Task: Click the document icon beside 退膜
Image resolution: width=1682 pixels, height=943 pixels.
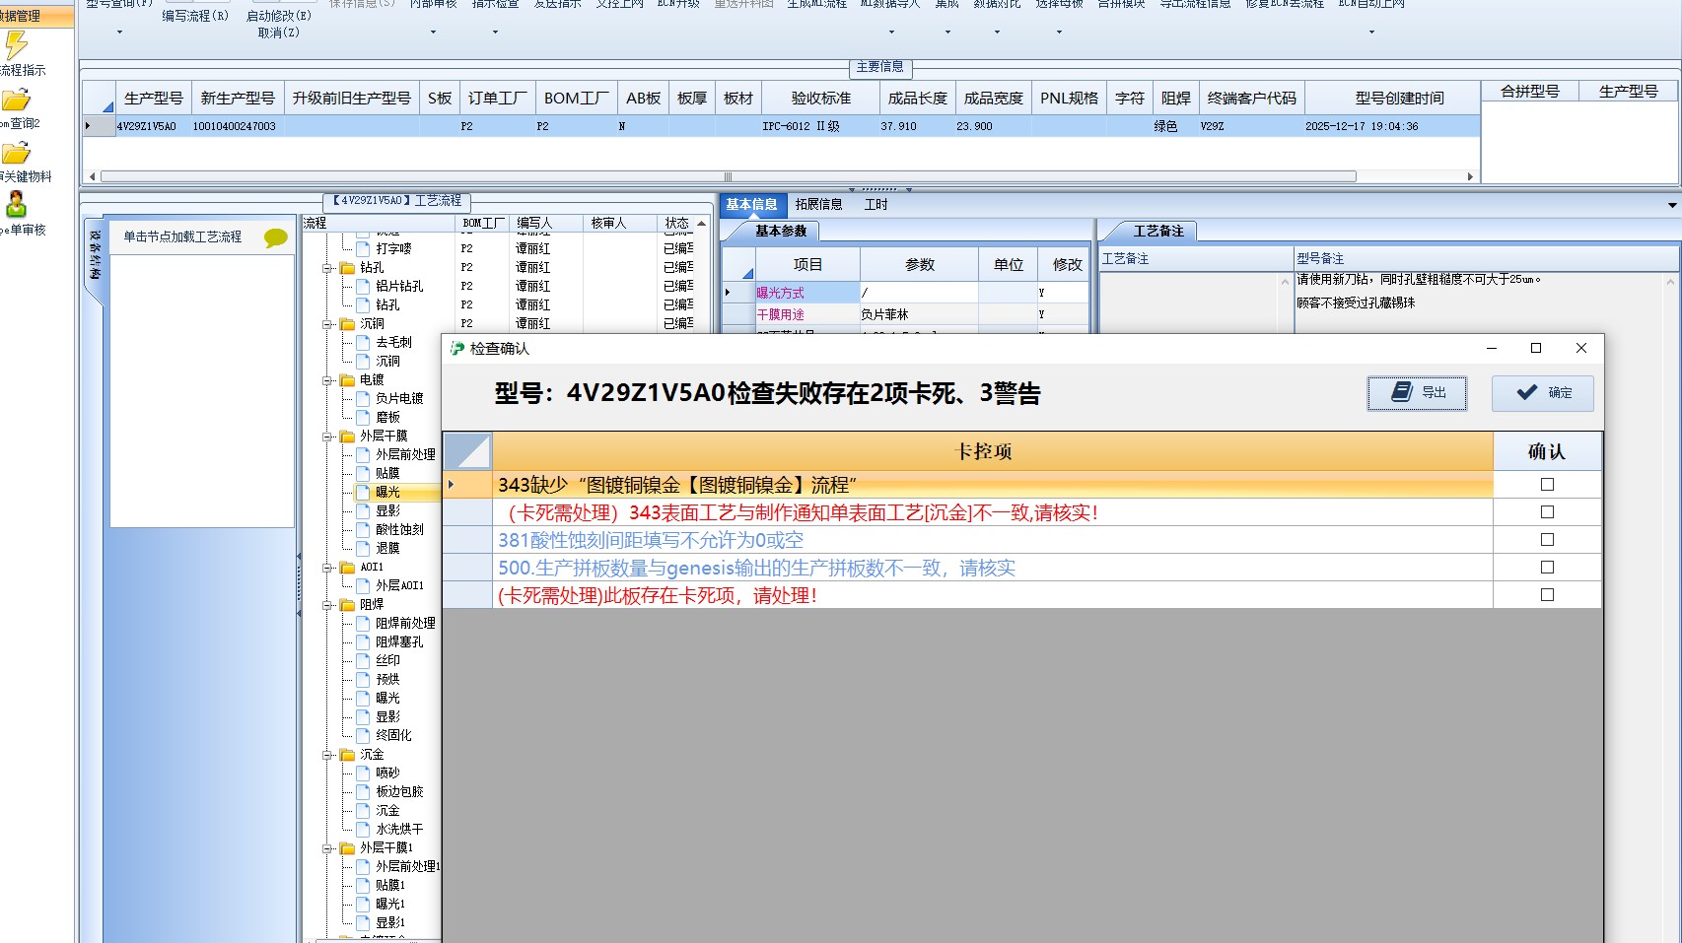Action: click(x=363, y=548)
